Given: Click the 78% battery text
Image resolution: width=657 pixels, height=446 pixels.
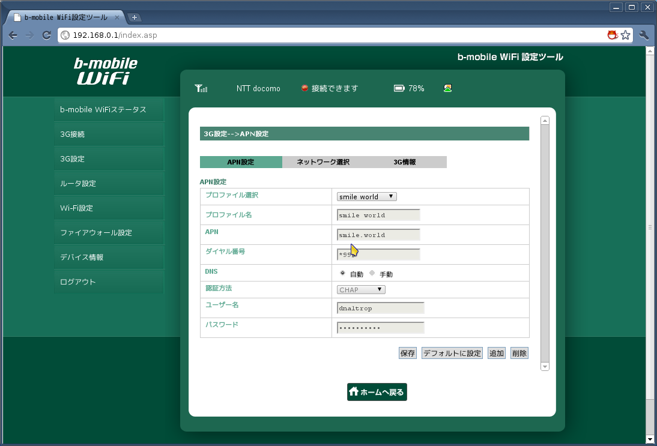Looking at the screenshot, I should (416, 88).
